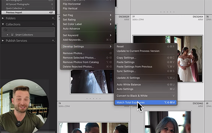Viewport: 212px width, 133px height.
Task: Open the Develop Settings submenu
Action: click(87, 46)
